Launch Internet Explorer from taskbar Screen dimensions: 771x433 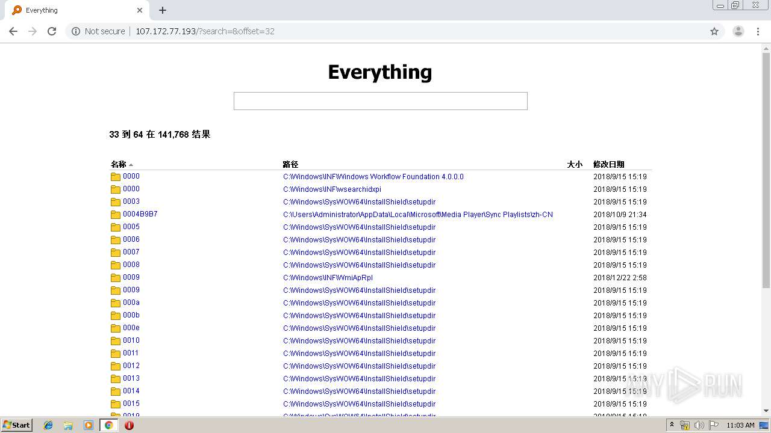(48, 425)
